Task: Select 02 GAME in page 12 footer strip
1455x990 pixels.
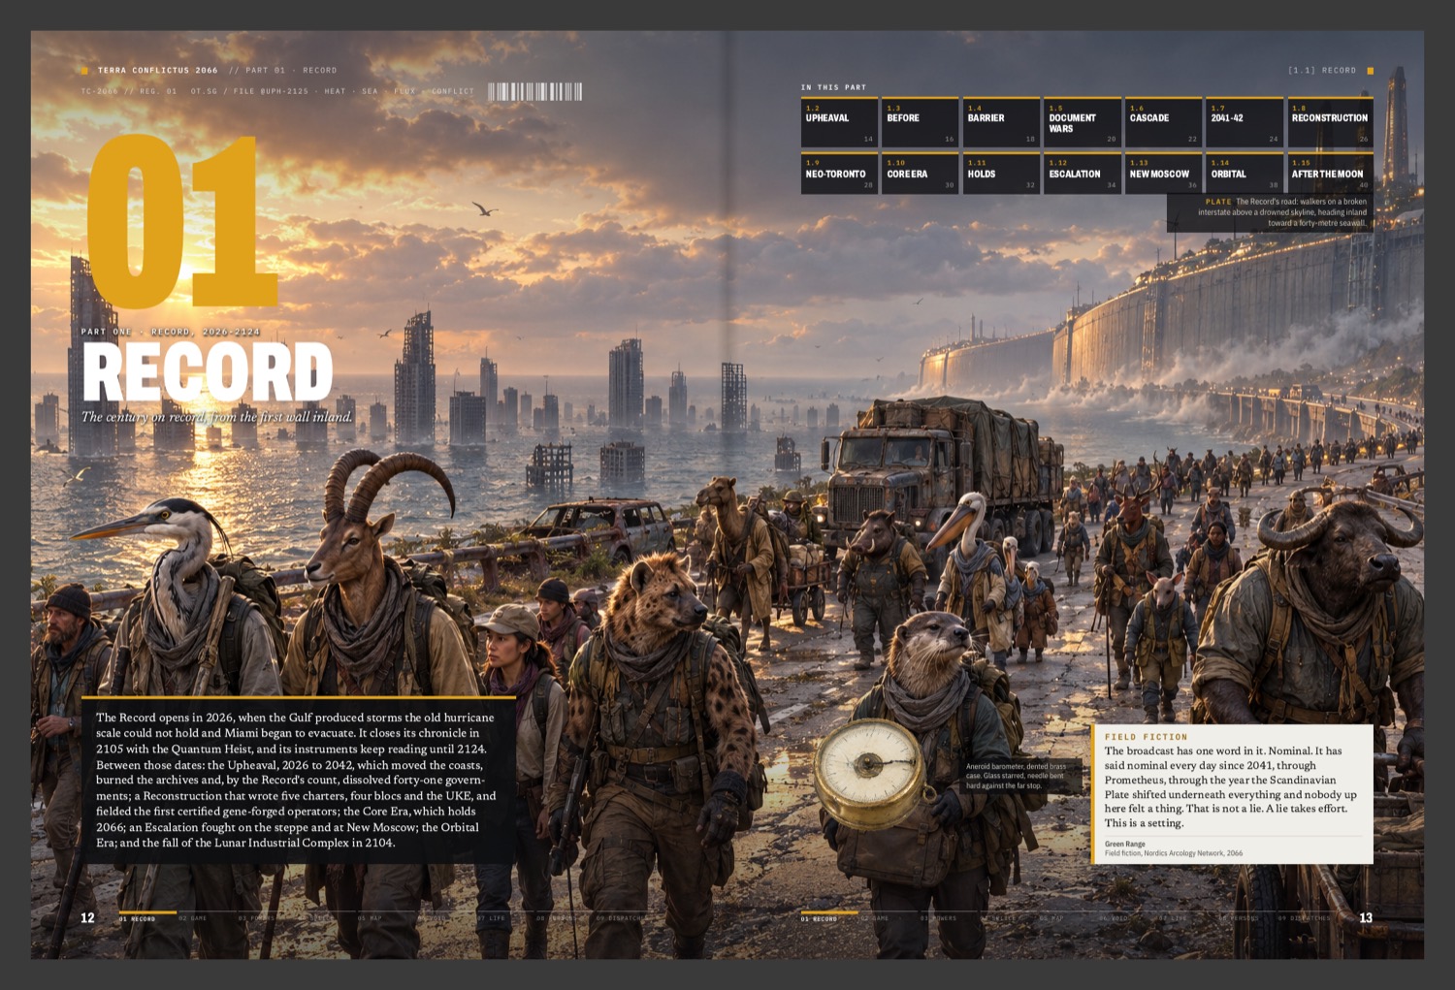Action: (x=193, y=918)
